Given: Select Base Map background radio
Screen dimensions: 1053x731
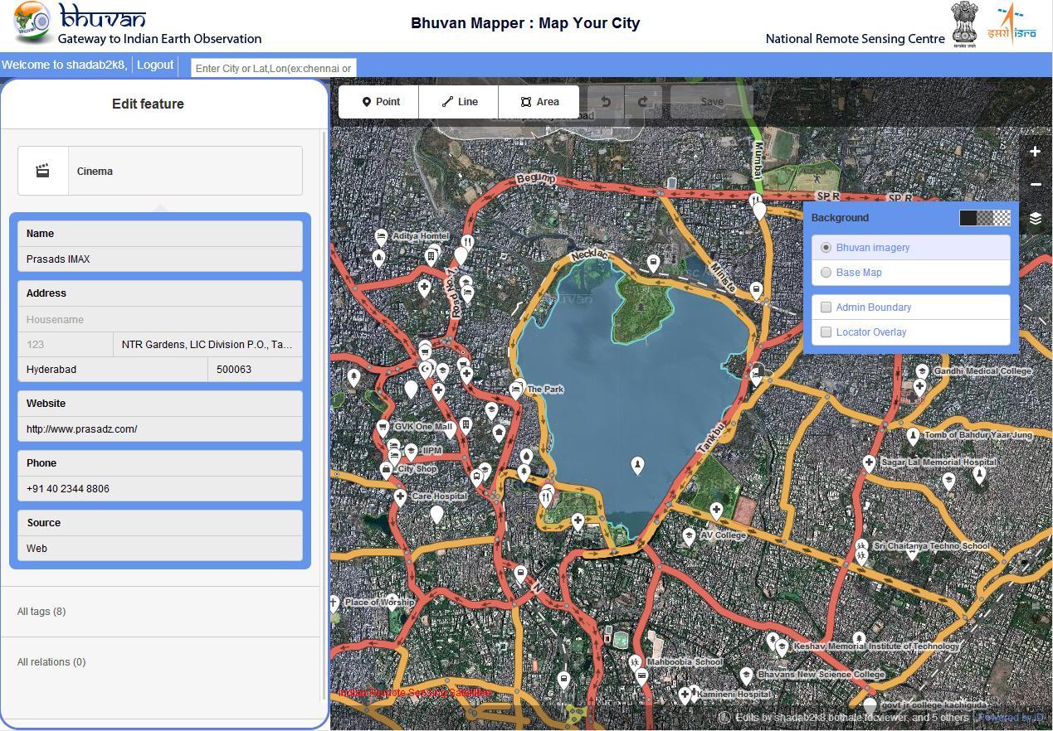Looking at the screenshot, I should 826,273.
